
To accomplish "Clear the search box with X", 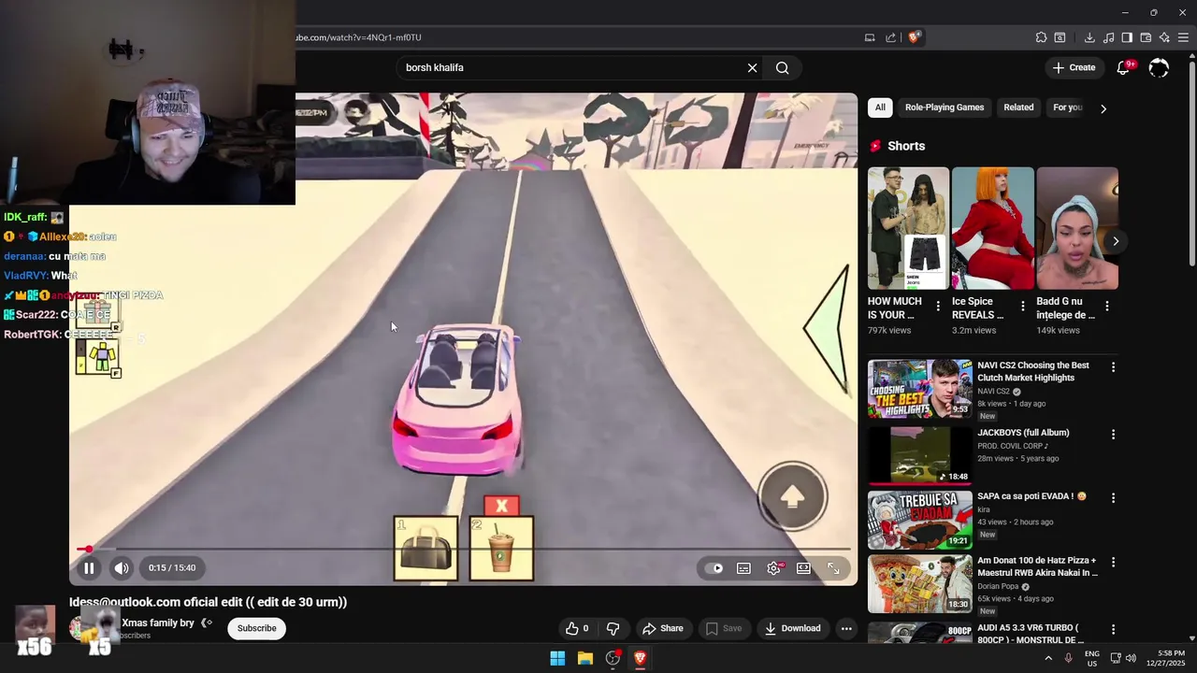I will point(752,67).
